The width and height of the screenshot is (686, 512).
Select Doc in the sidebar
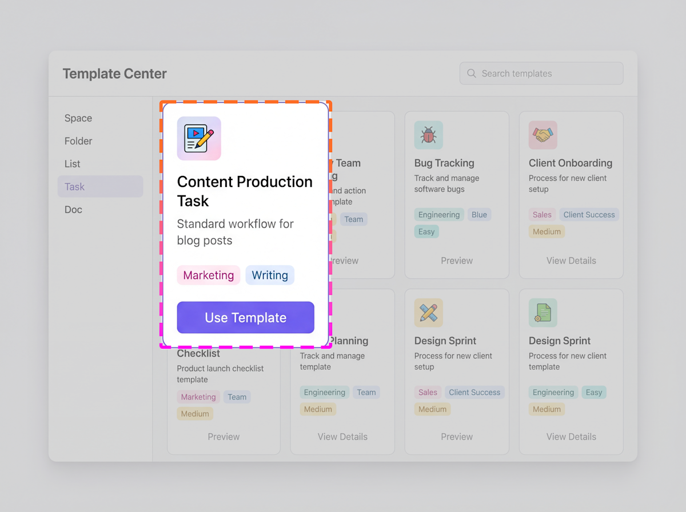pos(100,210)
